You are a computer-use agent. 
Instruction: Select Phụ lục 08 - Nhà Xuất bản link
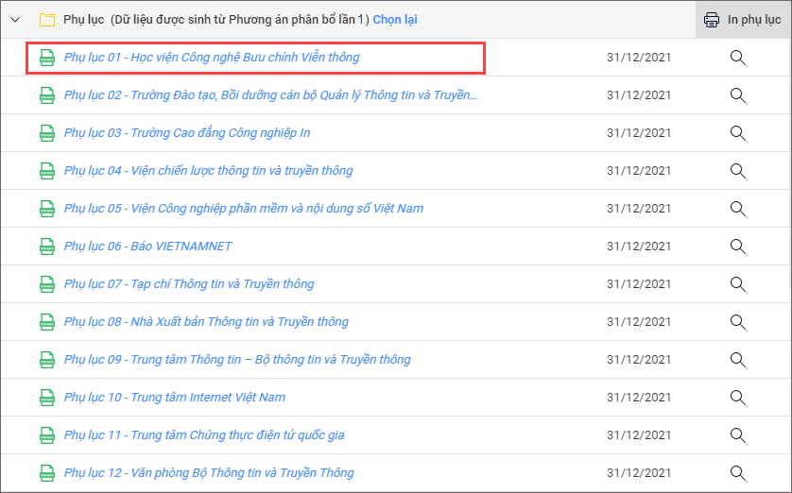[x=206, y=322]
